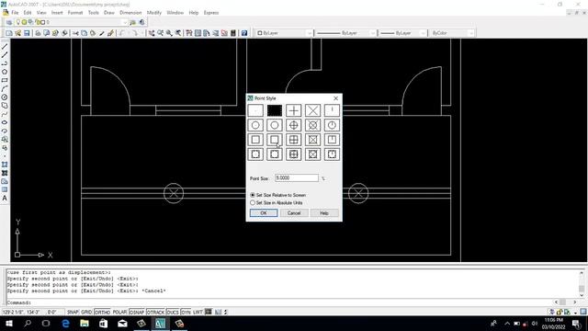The width and height of the screenshot is (588, 331).
Task: Select the Multiline Text tool
Action: click(x=5, y=199)
